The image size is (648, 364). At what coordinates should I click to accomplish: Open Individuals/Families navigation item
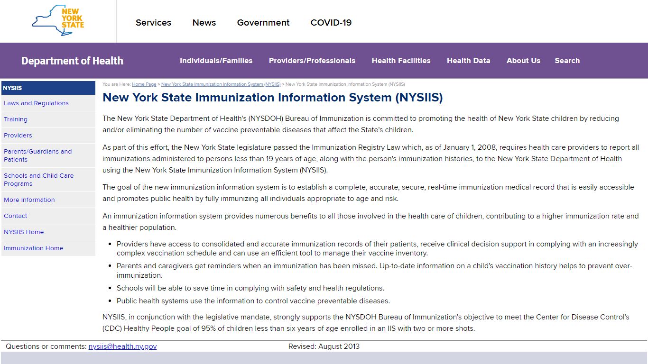coord(216,61)
